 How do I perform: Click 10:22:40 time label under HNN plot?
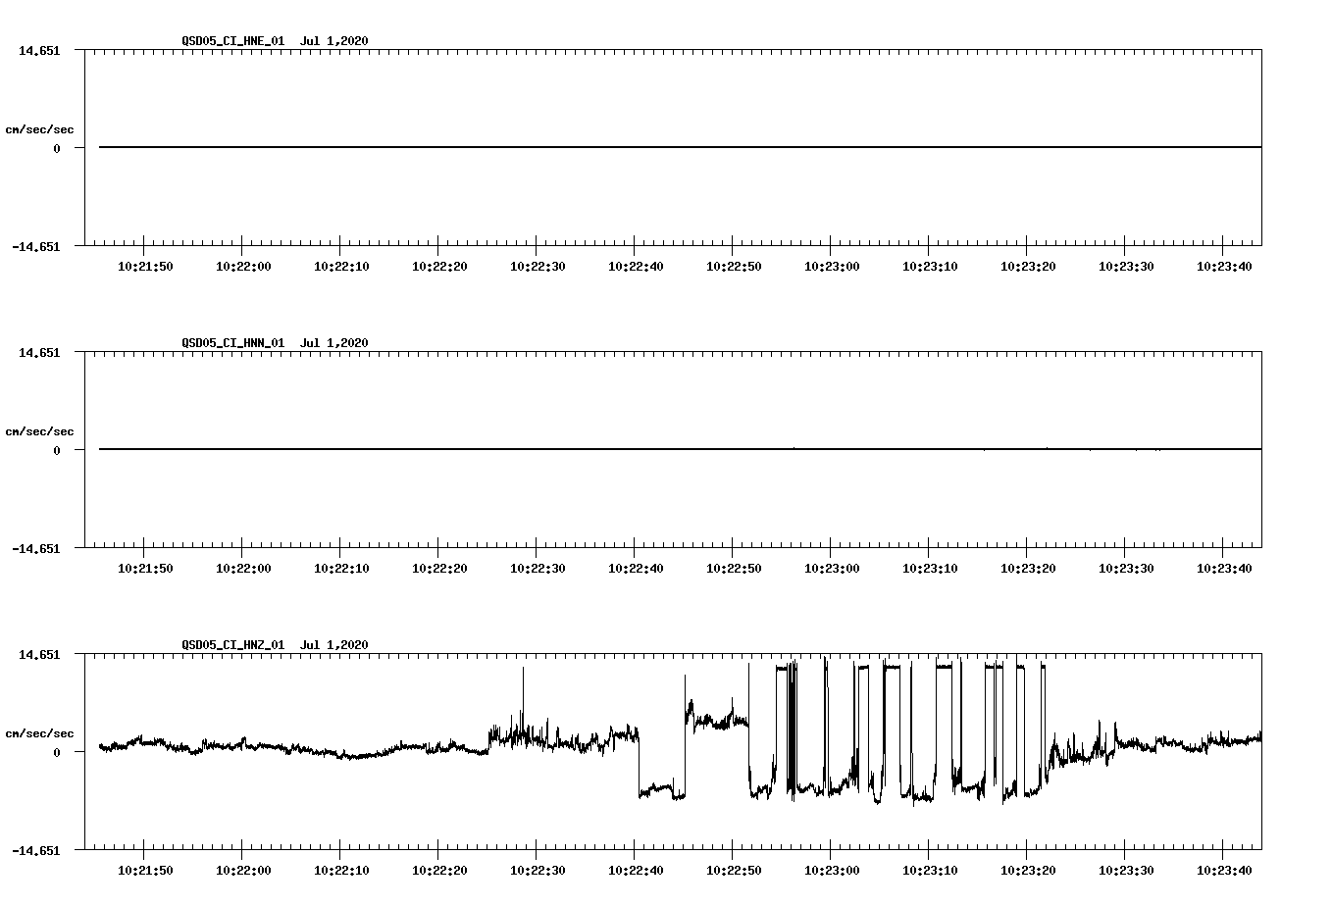(636, 568)
